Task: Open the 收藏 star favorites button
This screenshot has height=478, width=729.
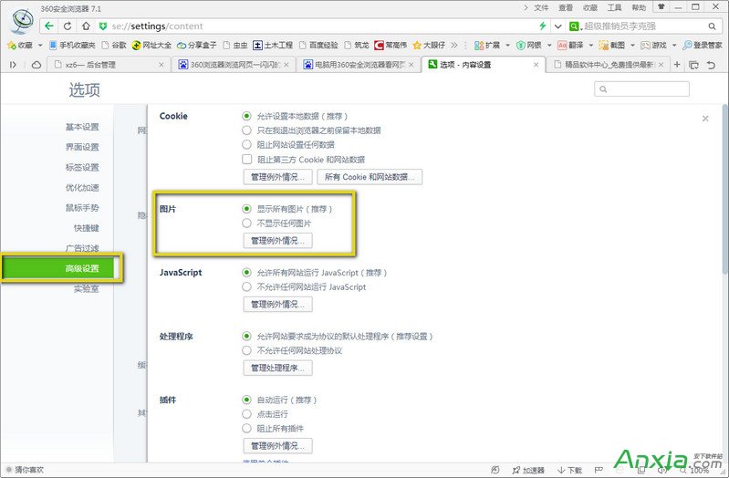Action: (20, 45)
